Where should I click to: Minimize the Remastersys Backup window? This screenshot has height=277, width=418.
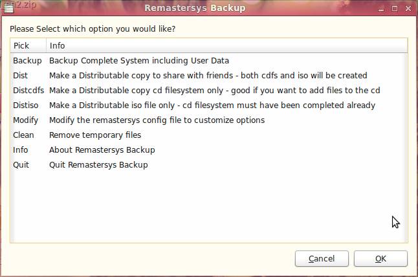click(x=381, y=9)
